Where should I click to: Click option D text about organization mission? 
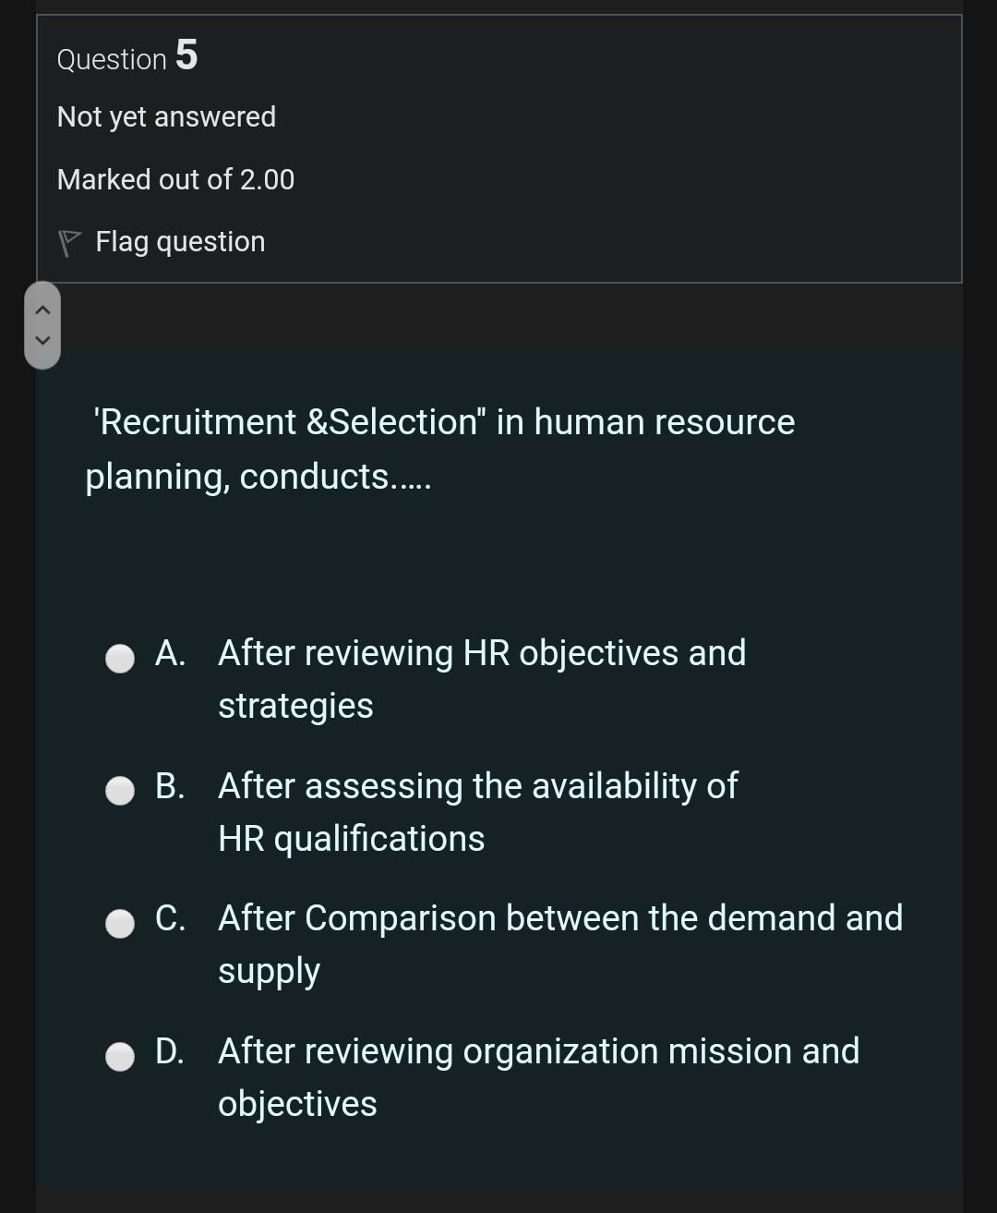pyautogui.click(x=537, y=1076)
